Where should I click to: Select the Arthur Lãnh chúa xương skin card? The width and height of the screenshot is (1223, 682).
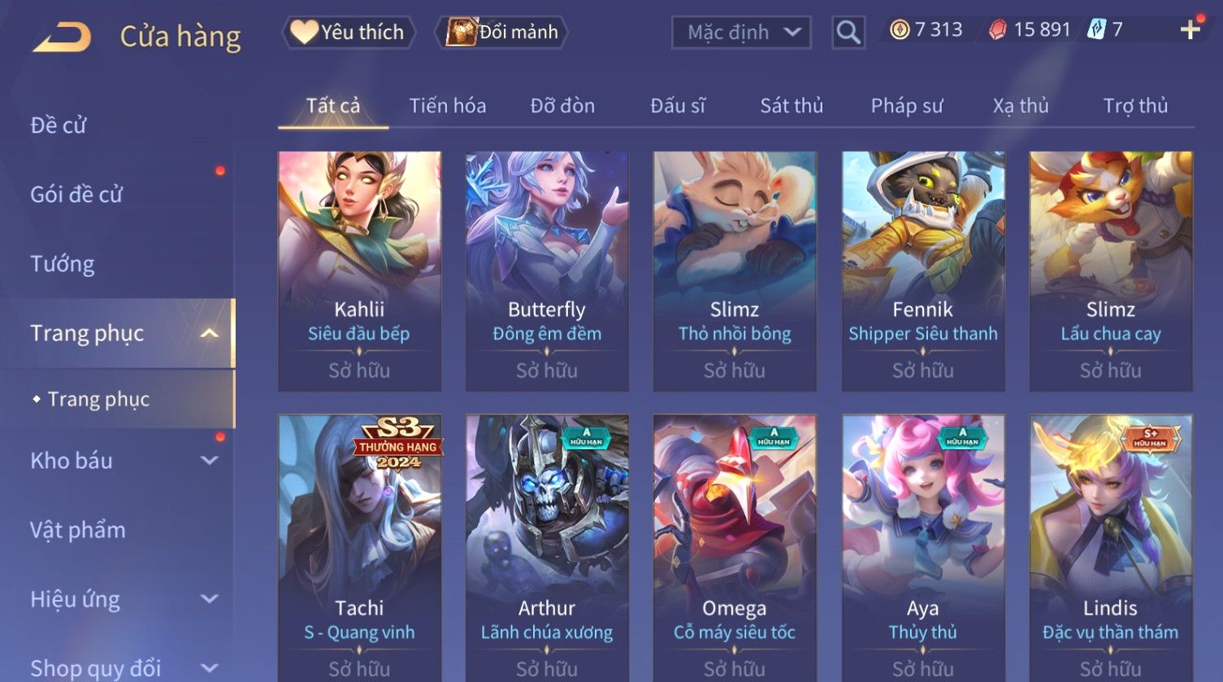point(547,548)
